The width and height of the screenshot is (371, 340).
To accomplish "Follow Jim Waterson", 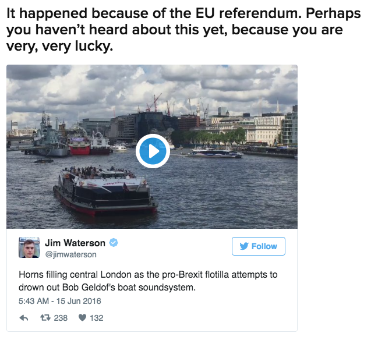I will point(259,246).
